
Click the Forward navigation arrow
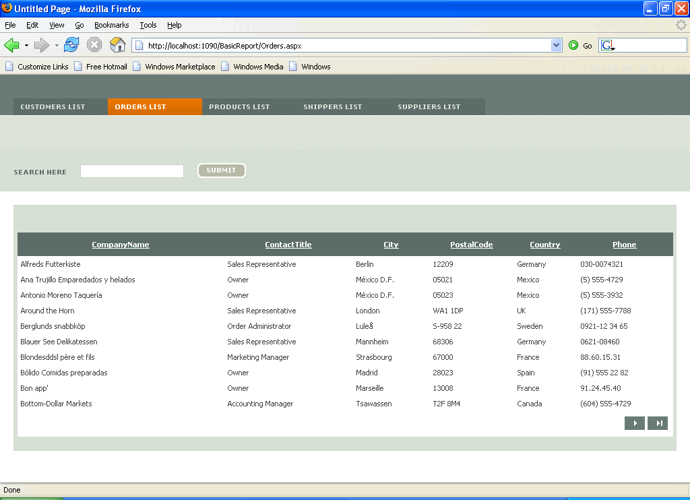tap(41, 45)
